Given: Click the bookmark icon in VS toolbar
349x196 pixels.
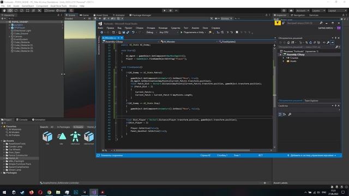Looking at the screenshot, I should coord(237,33).
